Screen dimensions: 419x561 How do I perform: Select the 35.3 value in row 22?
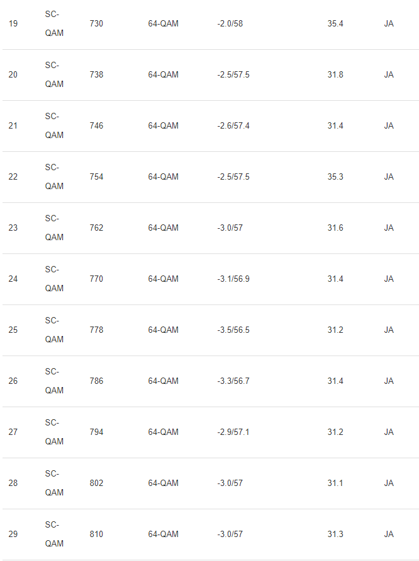tap(335, 176)
